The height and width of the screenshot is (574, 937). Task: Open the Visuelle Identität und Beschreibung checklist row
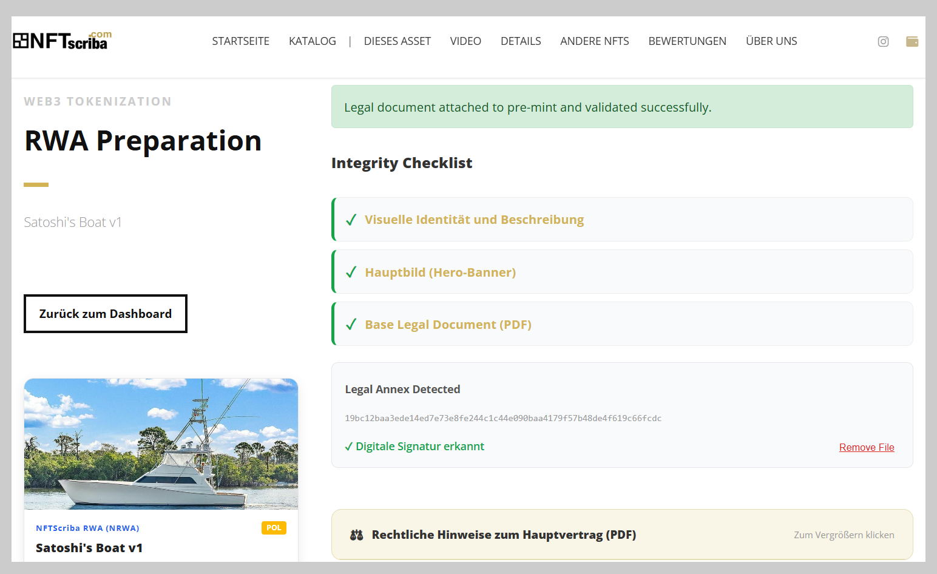[x=622, y=219]
